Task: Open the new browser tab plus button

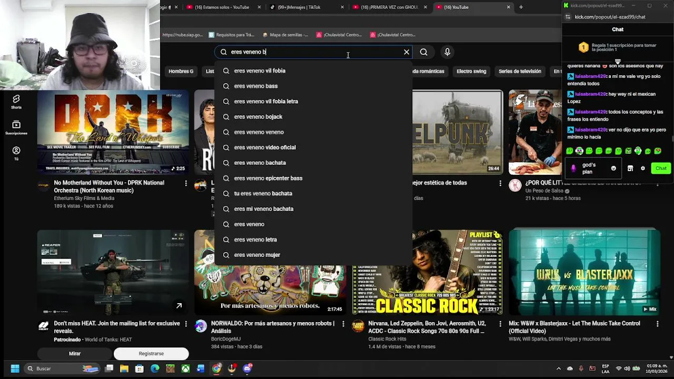Action: tap(521, 7)
